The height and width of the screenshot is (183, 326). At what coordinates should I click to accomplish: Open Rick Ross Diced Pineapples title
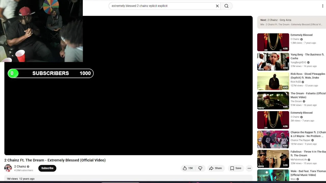(308, 76)
